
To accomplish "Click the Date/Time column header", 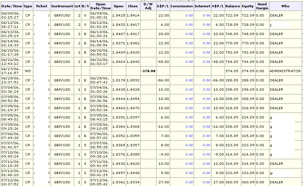I will [x=12, y=6].
